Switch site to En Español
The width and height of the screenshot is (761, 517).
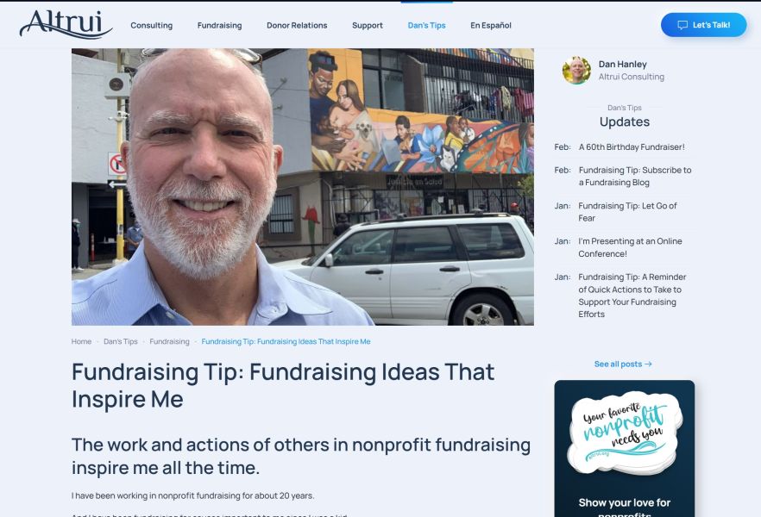click(491, 25)
